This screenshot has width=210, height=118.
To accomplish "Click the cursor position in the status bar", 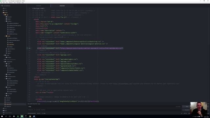I will coord(39,113).
